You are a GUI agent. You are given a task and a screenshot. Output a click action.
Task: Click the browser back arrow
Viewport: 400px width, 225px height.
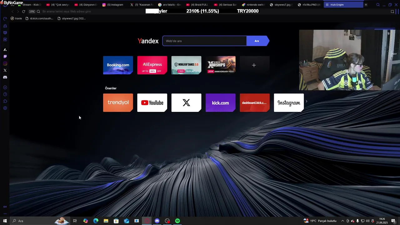pos(12,12)
